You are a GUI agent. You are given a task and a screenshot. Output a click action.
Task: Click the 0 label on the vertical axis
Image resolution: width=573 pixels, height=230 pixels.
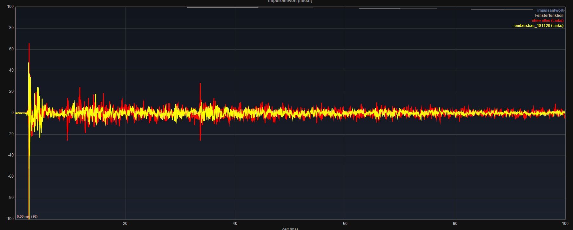pyautogui.click(x=12, y=113)
